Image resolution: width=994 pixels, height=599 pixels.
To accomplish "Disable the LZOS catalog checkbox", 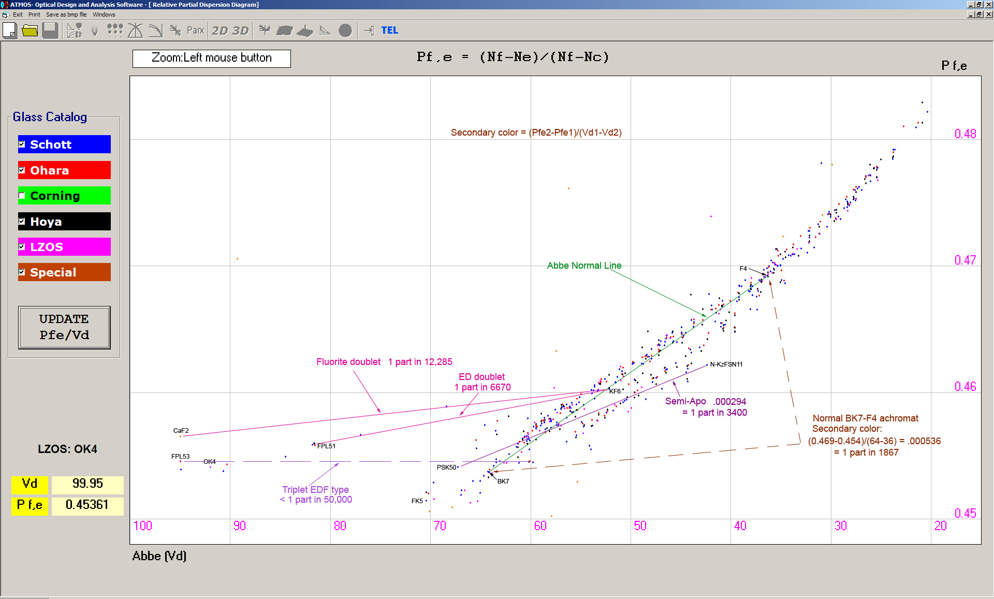I will (x=22, y=247).
